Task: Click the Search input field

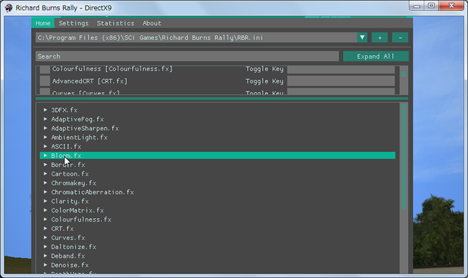Action: point(187,56)
